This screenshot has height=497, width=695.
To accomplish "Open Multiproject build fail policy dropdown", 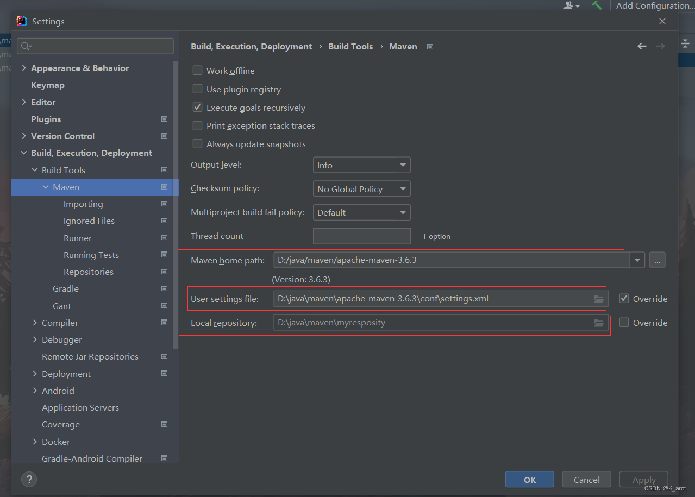I will 361,212.
